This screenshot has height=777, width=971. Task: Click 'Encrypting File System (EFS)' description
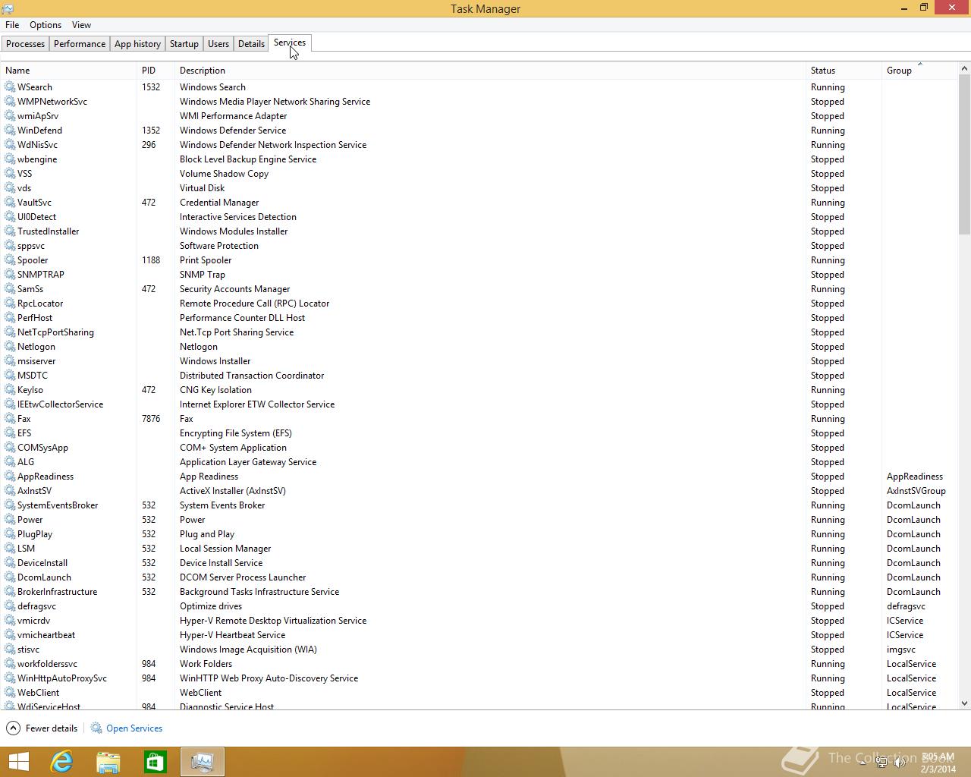pyautogui.click(x=235, y=433)
